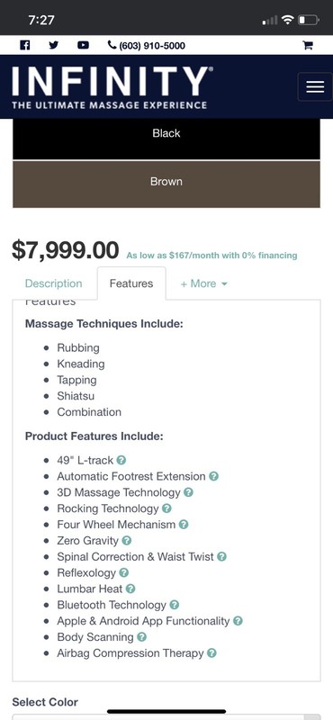The height and width of the screenshot is (720, 333).
Task: Show help for Bluetooth Technology
Action: pyautogui.click(x=174, y=604)
